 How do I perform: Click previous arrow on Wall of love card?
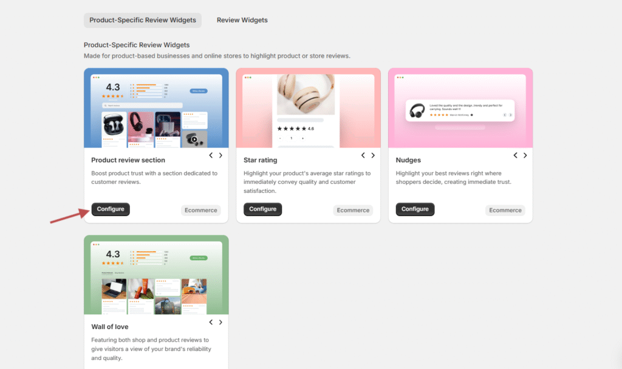(x=211, y=322)
